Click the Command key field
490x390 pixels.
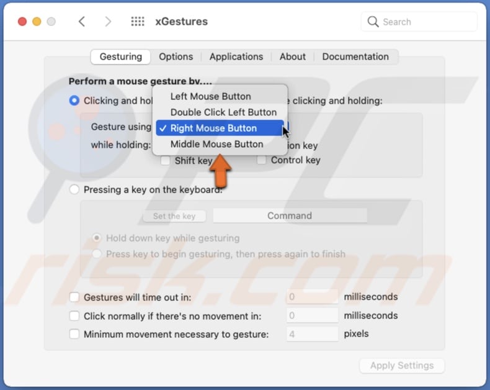(x=290, y=215)
